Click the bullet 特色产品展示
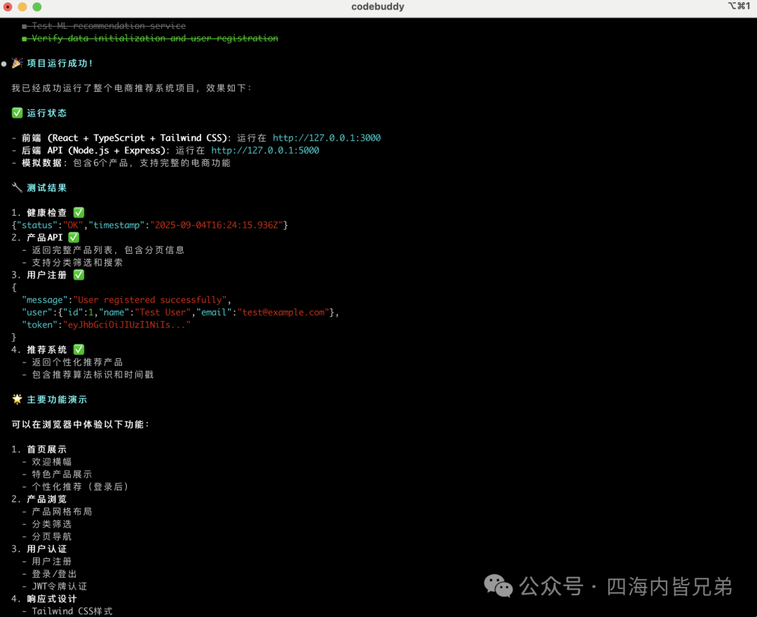Image resolution: width=757 pixels, height=617 pixels. click(57, 475)
